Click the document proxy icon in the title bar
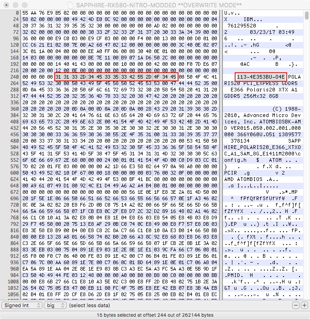 pos(70,5)
